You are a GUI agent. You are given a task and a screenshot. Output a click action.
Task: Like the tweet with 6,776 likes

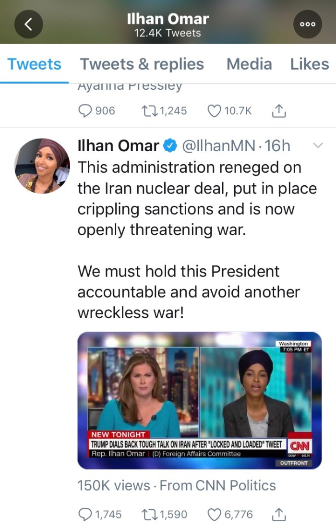pyautogui.click(x=215, y=514)
